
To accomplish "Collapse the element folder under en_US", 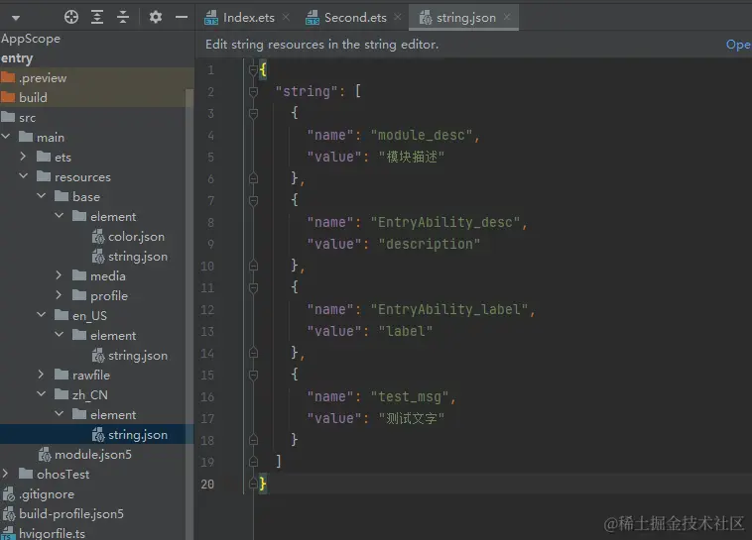I will tap(59, 335).
